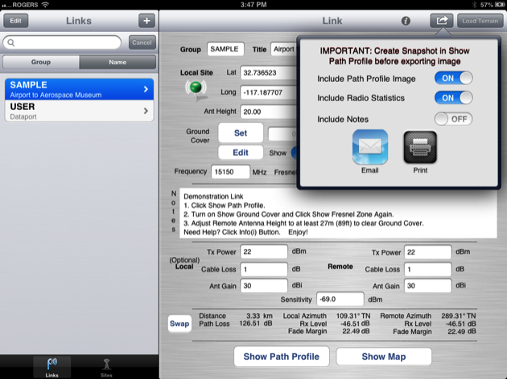Add a new link with plus button
The width and height of the screenshot is (507, 379).
point(146,21)
